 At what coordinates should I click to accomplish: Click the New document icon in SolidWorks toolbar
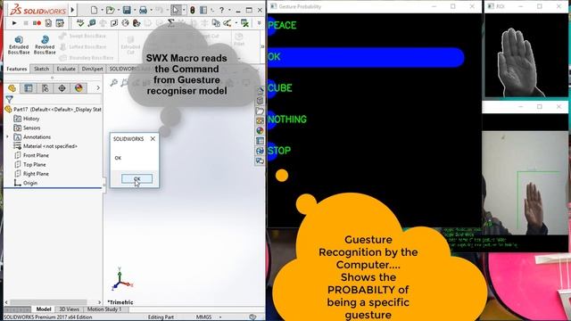pyautogui.click(x=94, y=10)
